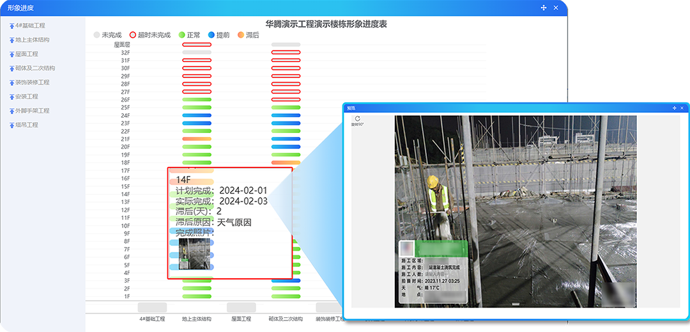This screenshot has height=332, width=690.
Task: Click the completion photo thumbnail in 14F tooltip
Action: tap(194, 254)
